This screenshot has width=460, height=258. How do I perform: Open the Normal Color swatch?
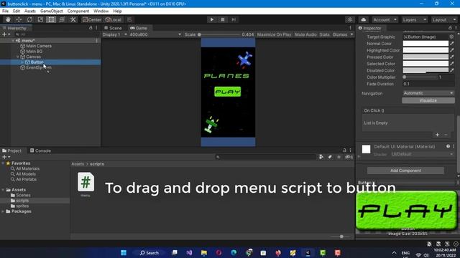(x=425, y=44)
